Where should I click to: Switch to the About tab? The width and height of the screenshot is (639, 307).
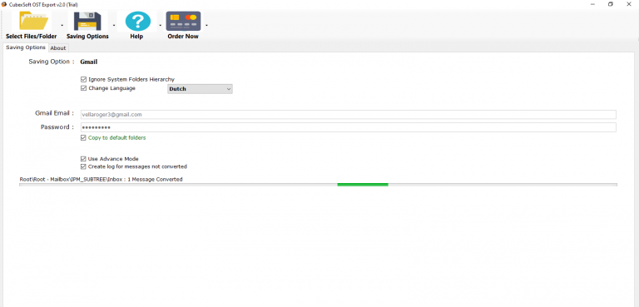pyautogui.click(x=58, y=48)
